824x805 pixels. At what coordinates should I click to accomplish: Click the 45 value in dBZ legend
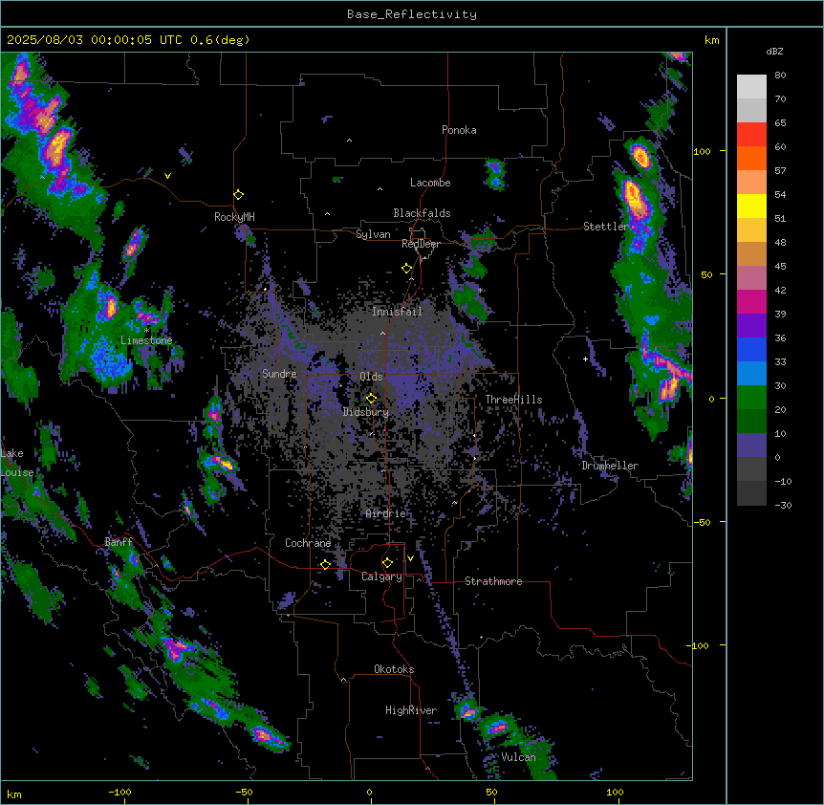(780, 267)
